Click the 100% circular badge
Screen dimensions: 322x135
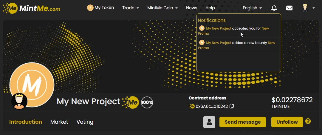pyautogui.click(x=147, y=102)
